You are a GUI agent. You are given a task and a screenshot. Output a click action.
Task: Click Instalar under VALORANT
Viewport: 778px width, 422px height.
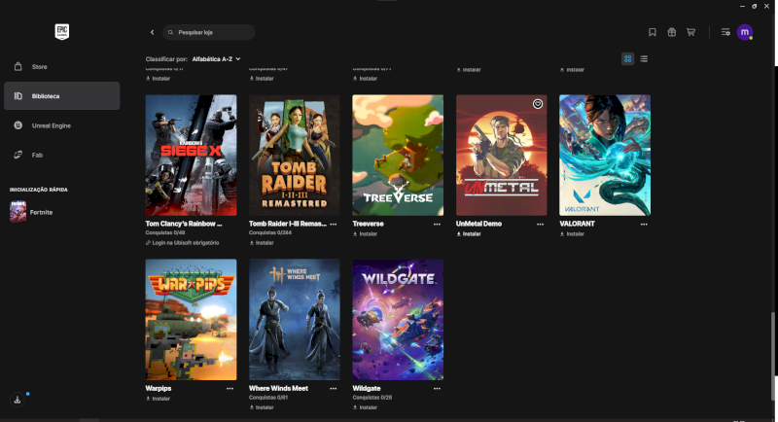pyautogui.click(x=572, y=234)
